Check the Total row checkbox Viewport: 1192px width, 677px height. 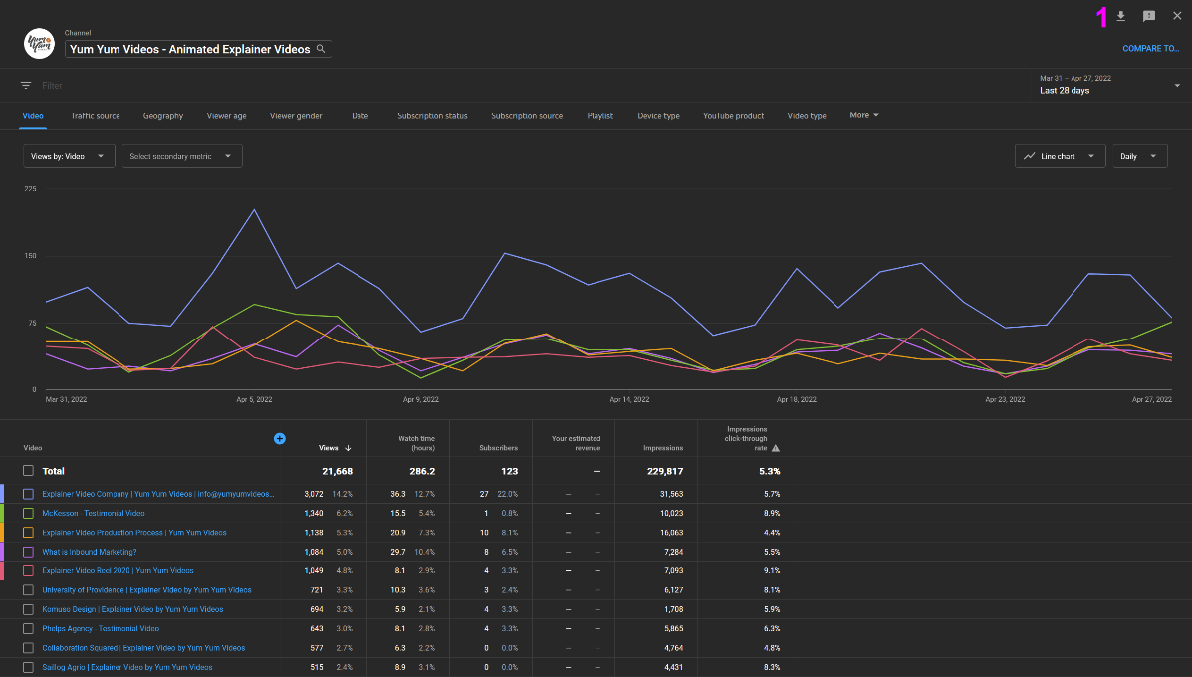(x=27, y=470)
